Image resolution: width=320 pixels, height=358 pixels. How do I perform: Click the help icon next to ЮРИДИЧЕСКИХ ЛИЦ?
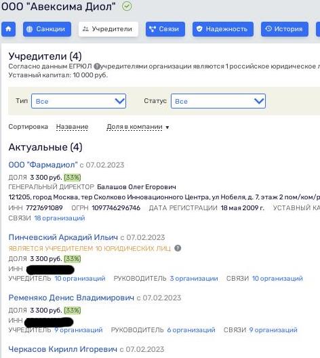(x=178, y=248)
